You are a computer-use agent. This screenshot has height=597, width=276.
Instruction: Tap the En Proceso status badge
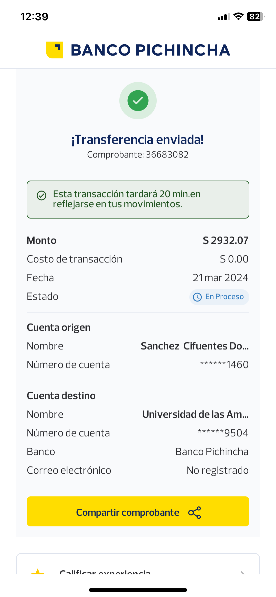[219, 297]
